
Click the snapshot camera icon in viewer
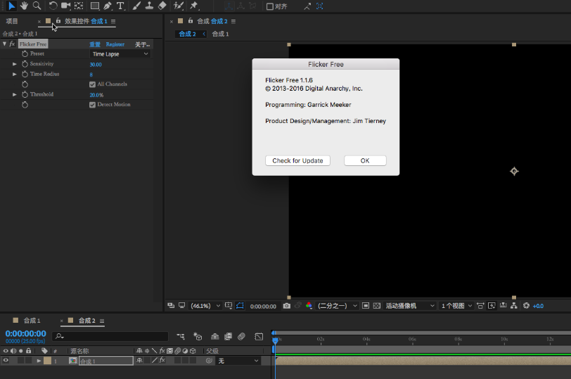[287, 306]
